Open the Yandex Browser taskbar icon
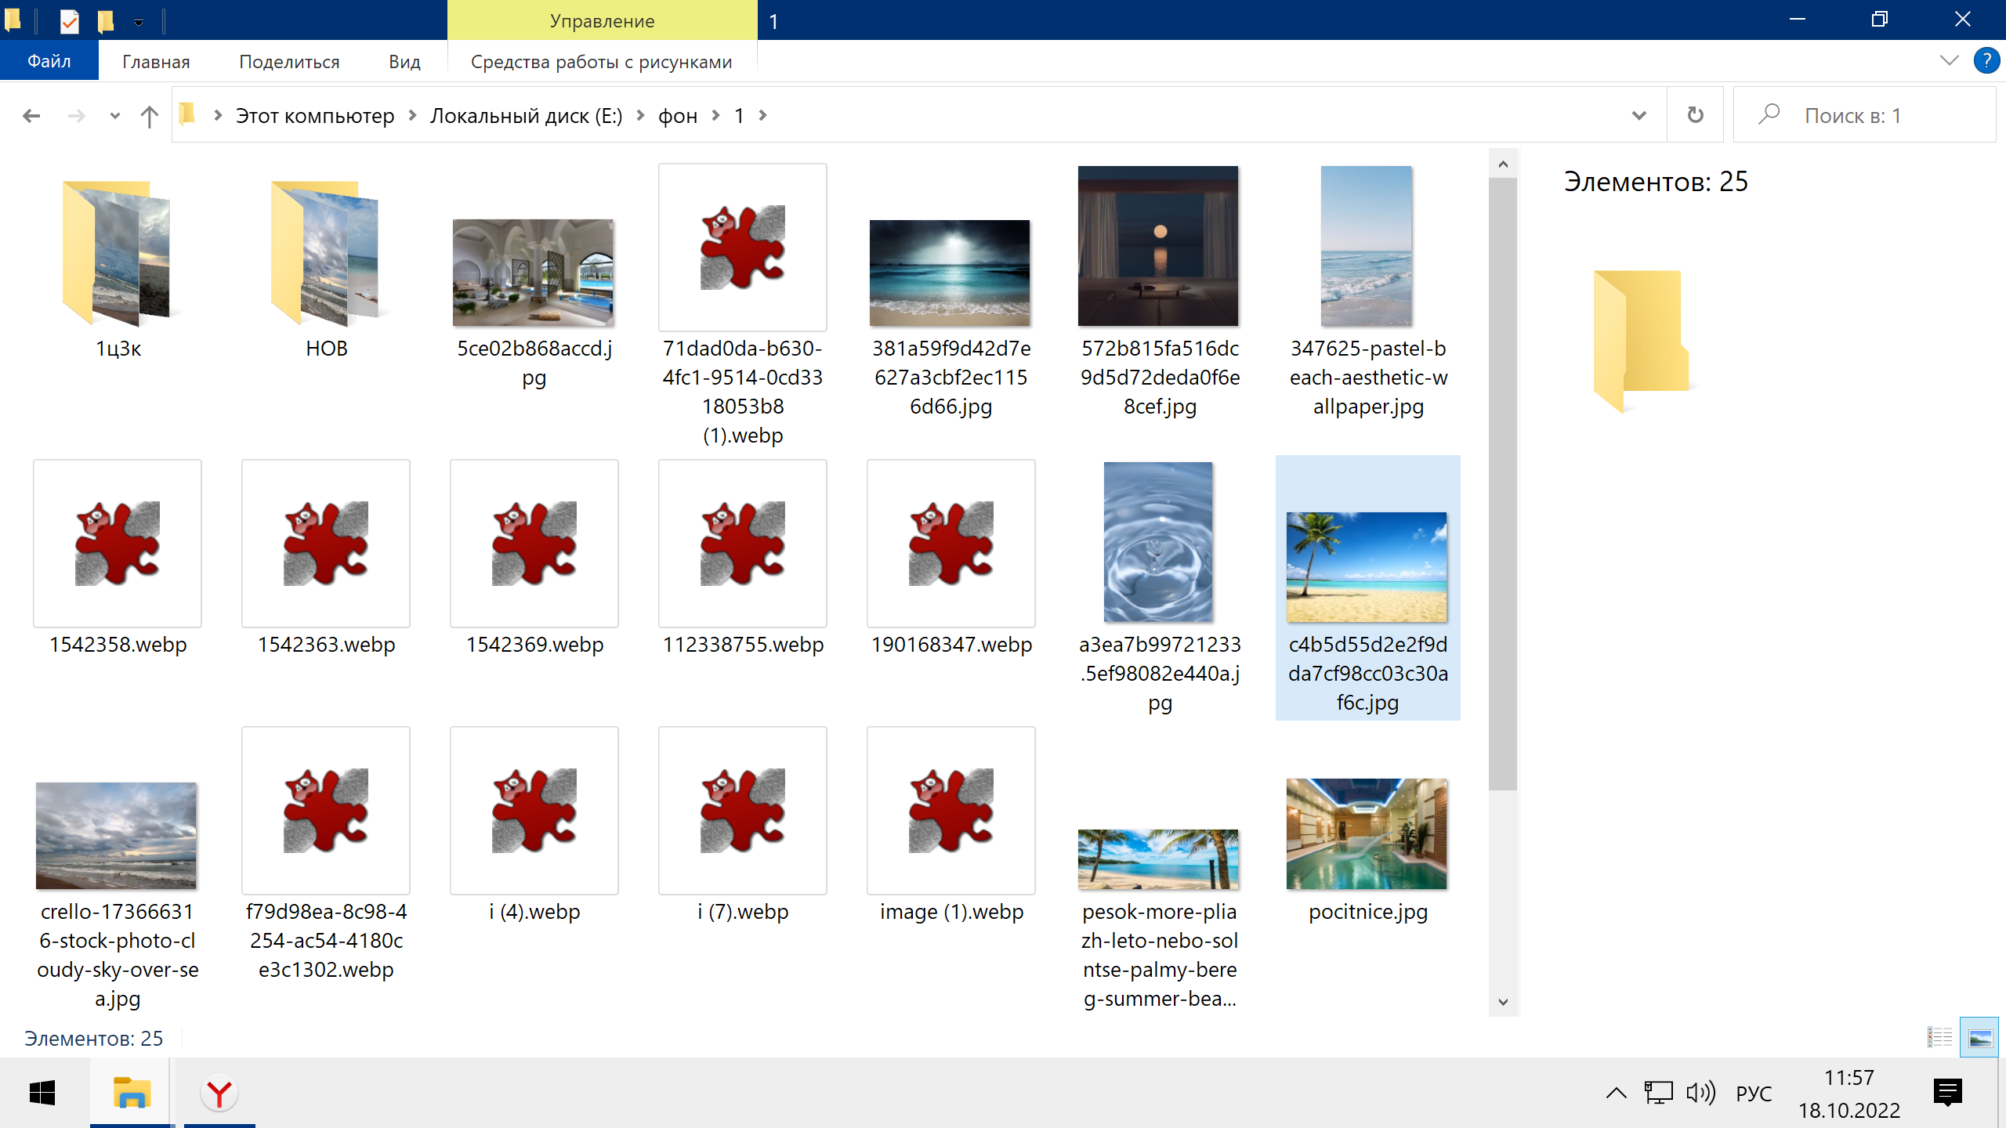This screenshot has height=1128, width=2006. coord(219,1094)
